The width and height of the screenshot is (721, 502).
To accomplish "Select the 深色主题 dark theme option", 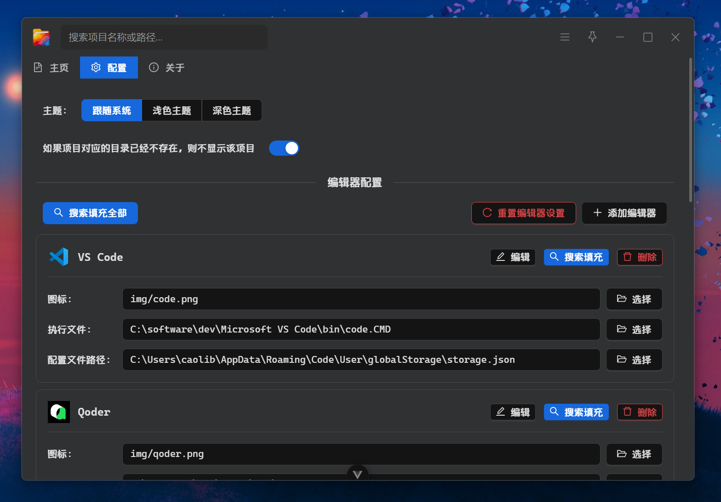I will tap(232, 111).
